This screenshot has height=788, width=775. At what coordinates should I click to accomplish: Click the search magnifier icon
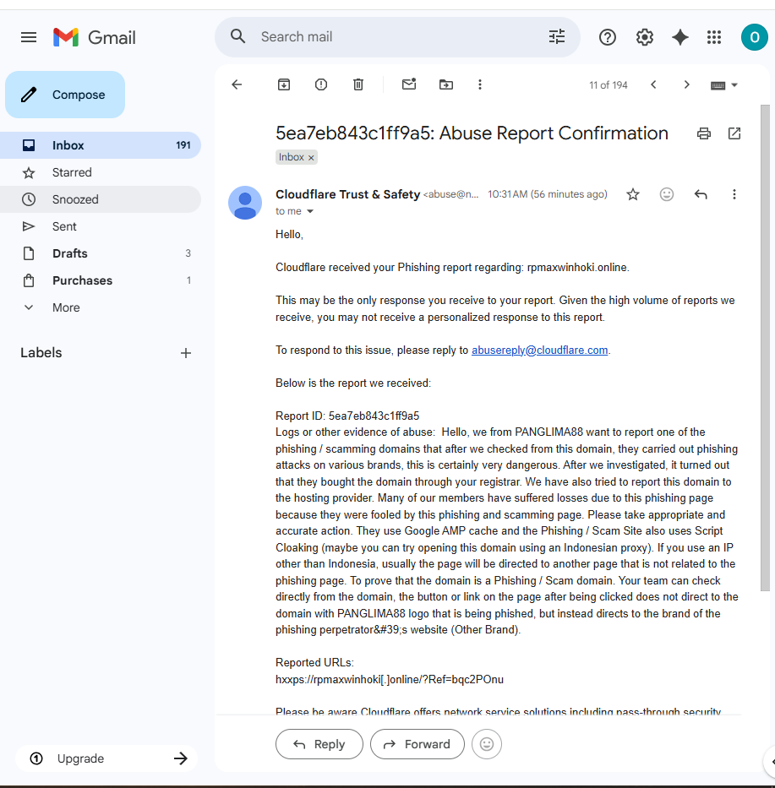tap(237, 36)
